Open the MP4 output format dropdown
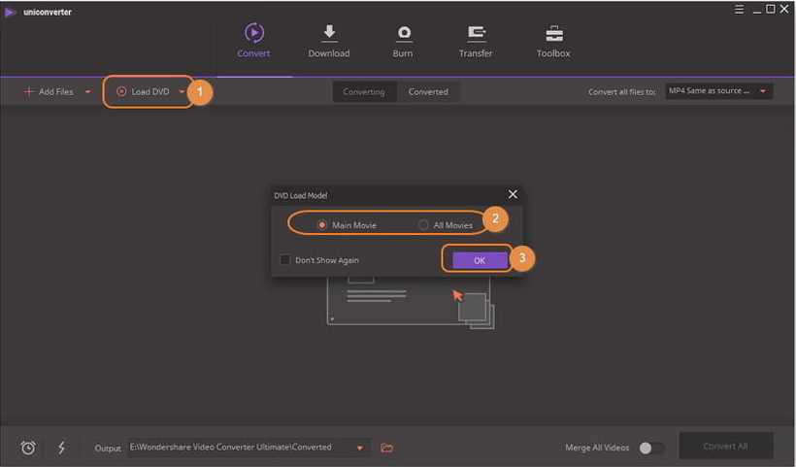The height and width of the screenshot is (467, 796). coord(718,91)
